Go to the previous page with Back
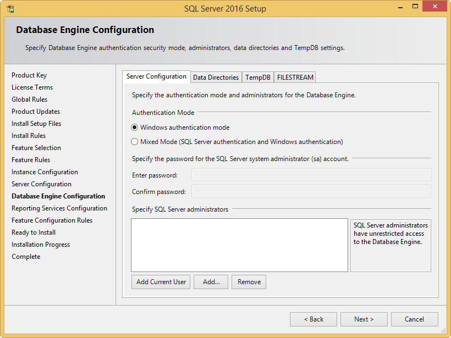The height and width of the screenshot is (338, 451). (x=313, y=319)
